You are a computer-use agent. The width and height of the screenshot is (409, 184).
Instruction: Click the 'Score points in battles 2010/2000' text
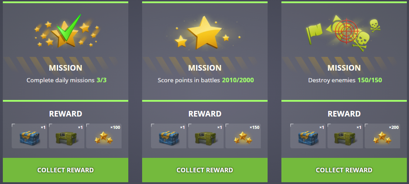(206, 80)
